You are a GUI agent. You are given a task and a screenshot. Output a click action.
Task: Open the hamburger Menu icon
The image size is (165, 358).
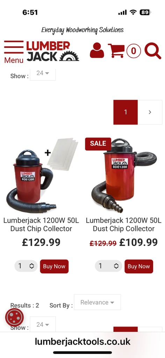click(x=14, y=52)
